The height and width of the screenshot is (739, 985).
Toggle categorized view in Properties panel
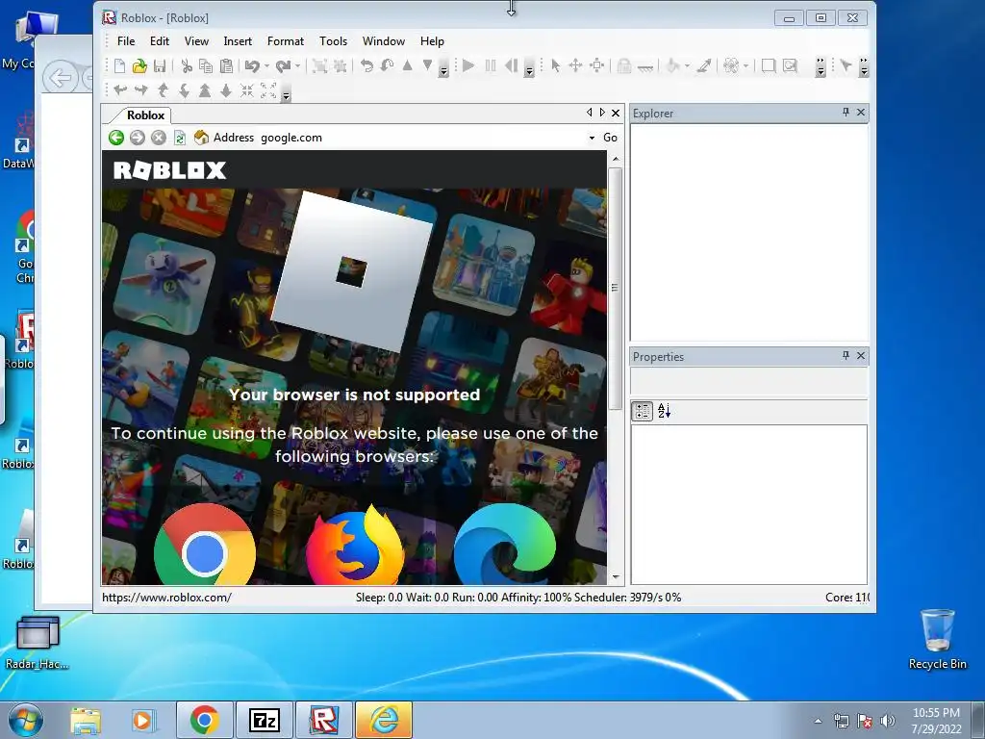click(642, 411)
